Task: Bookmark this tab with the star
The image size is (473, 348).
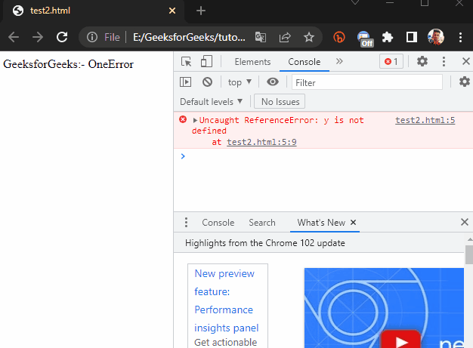Action: (x=309, y=37)
